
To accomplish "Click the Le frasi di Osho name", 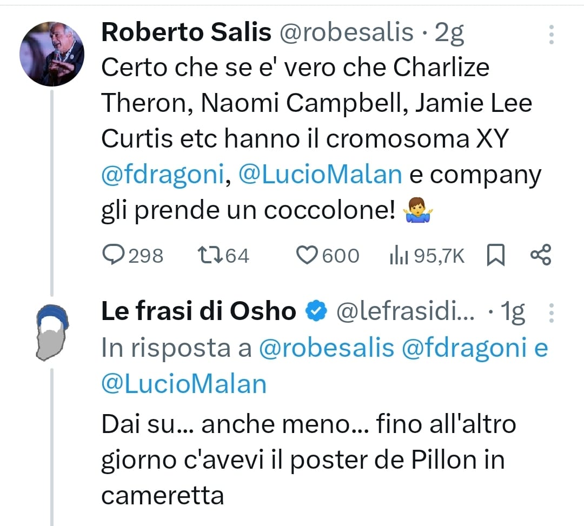I will tap(198, 311).
